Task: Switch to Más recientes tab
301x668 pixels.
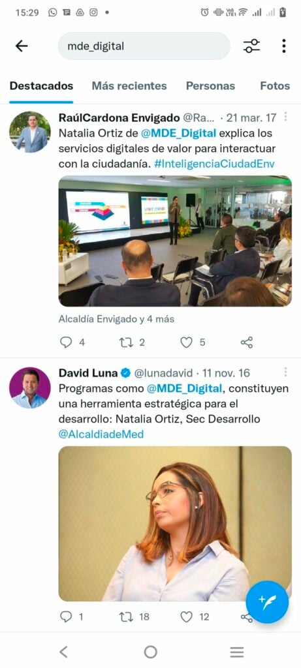Action: click(129, 85)
